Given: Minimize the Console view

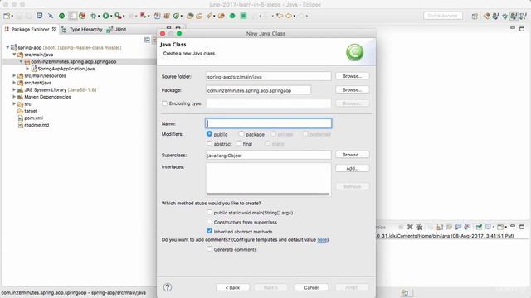Looking at the screenshot, I should pos(513,226).
